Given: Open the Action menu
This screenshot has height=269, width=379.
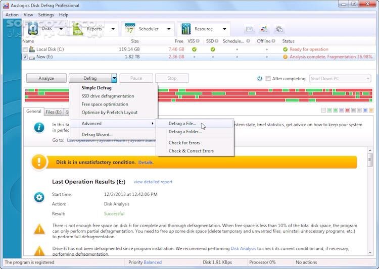Looking at the screenshot, I should click(x=12, y=15).
